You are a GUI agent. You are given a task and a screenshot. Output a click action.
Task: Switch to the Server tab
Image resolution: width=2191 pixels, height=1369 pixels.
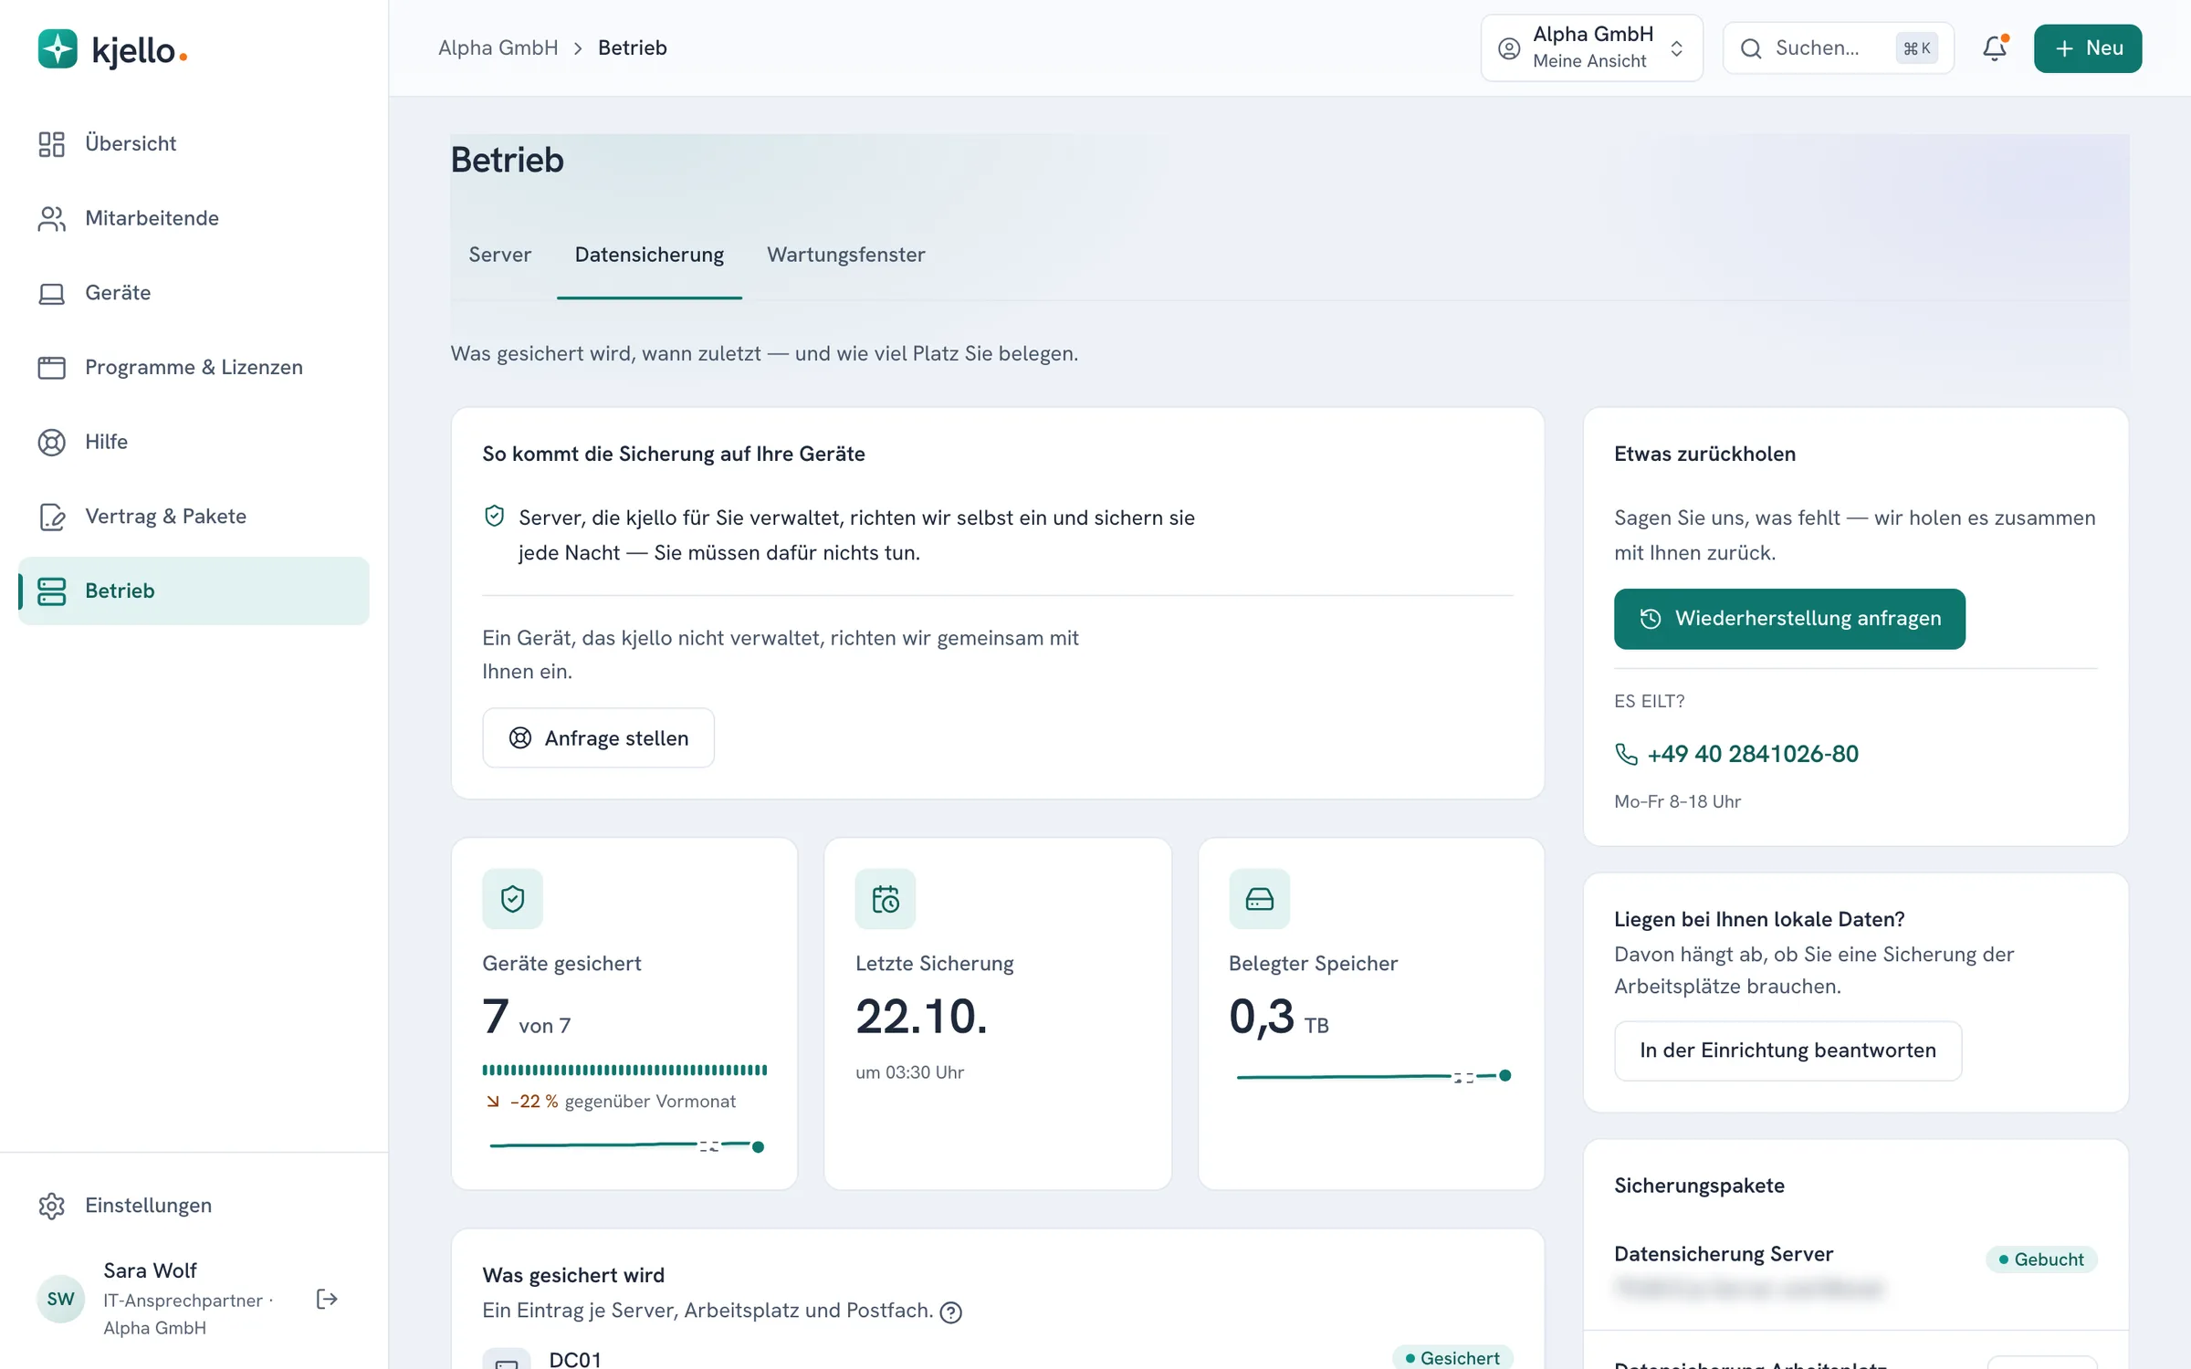click(499, 255)
